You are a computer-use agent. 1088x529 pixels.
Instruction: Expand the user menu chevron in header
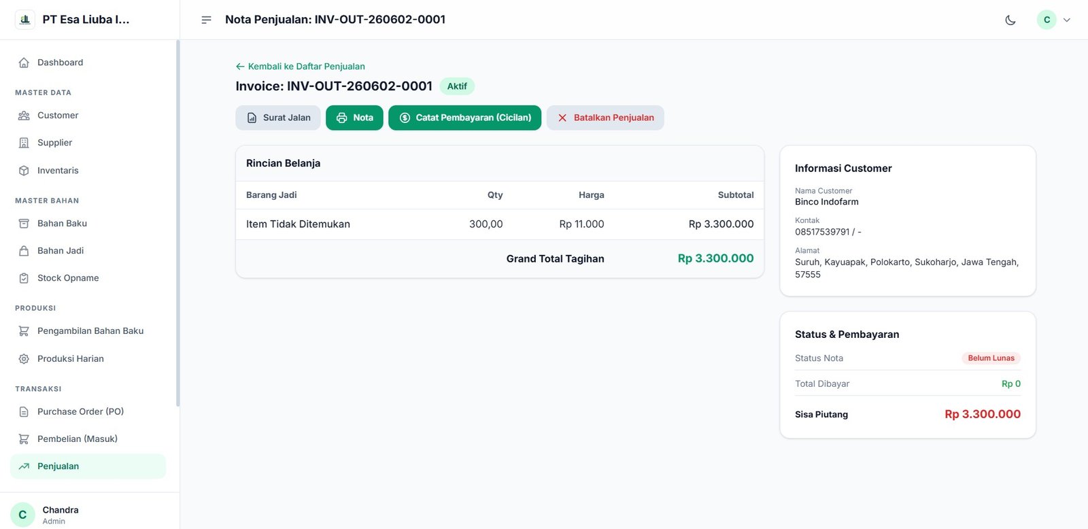(1067, 20)
